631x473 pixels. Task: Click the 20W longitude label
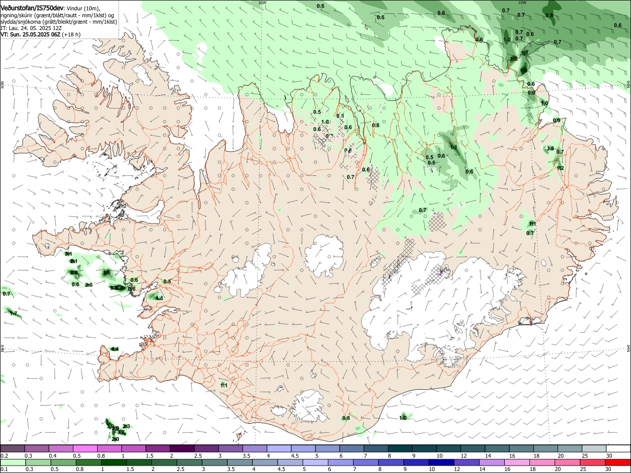point(262,2)
